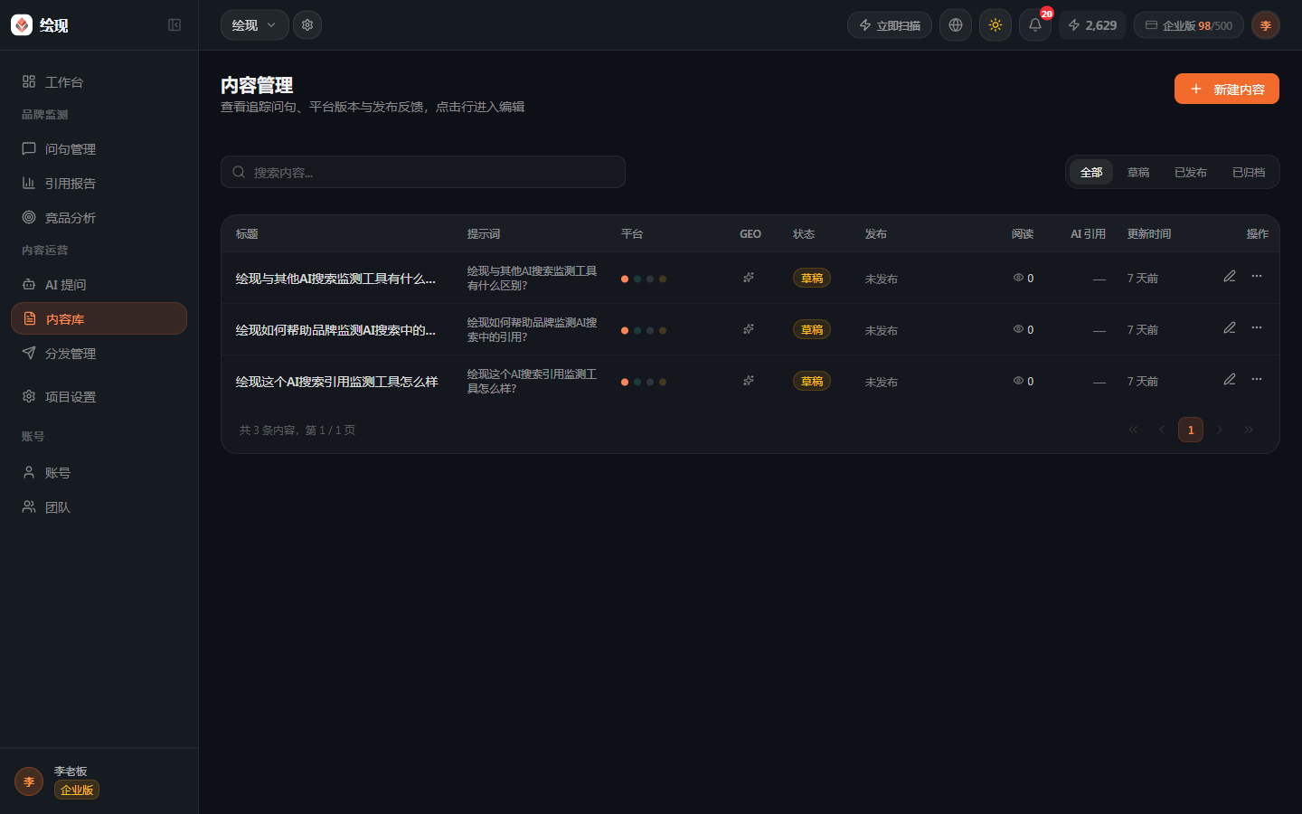Screen dimensions: 1302x814
Task: Go to last page of pagination
Action: click(x=1249, y=430)
